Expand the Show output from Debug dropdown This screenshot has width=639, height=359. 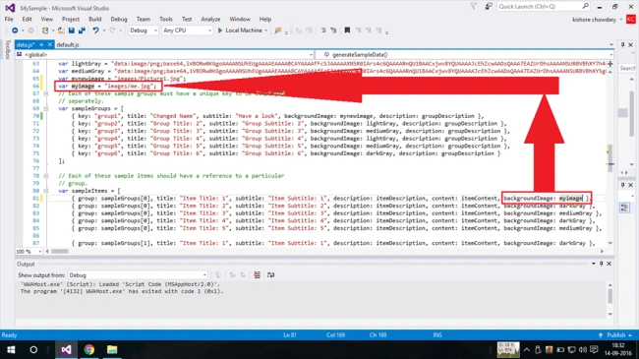[138, 275]
